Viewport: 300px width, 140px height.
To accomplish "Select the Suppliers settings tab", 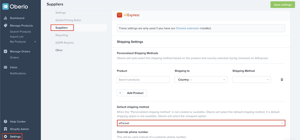I will 61,27.
